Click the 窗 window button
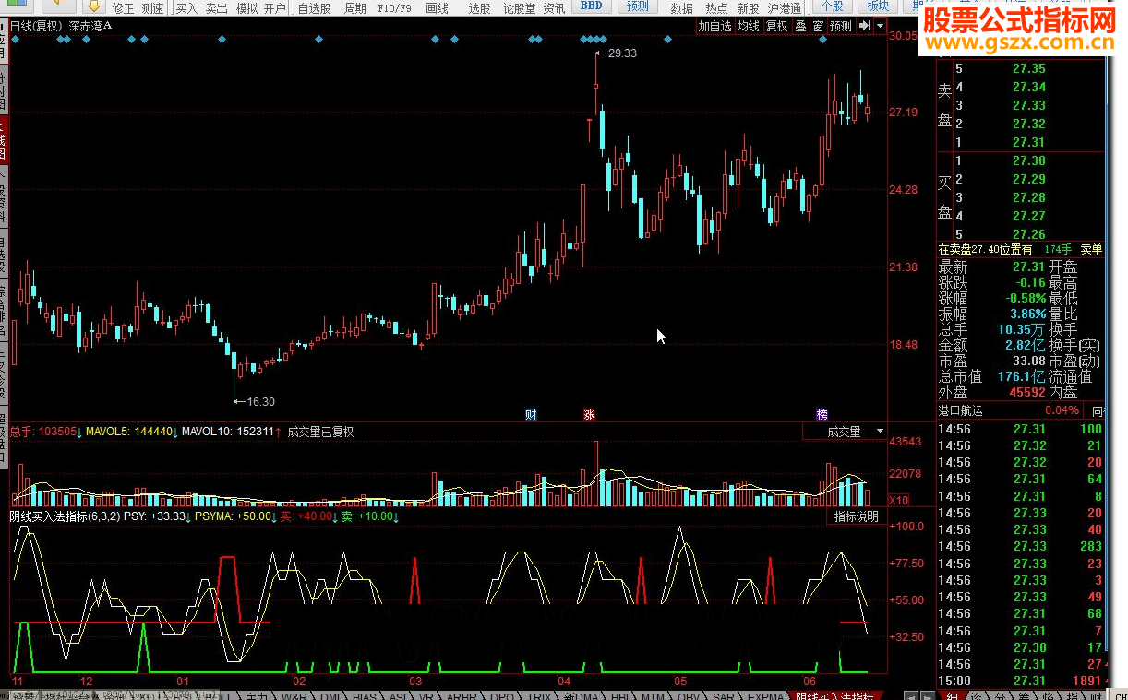Screen dimensions: 1128x700 tap(818, 26)
